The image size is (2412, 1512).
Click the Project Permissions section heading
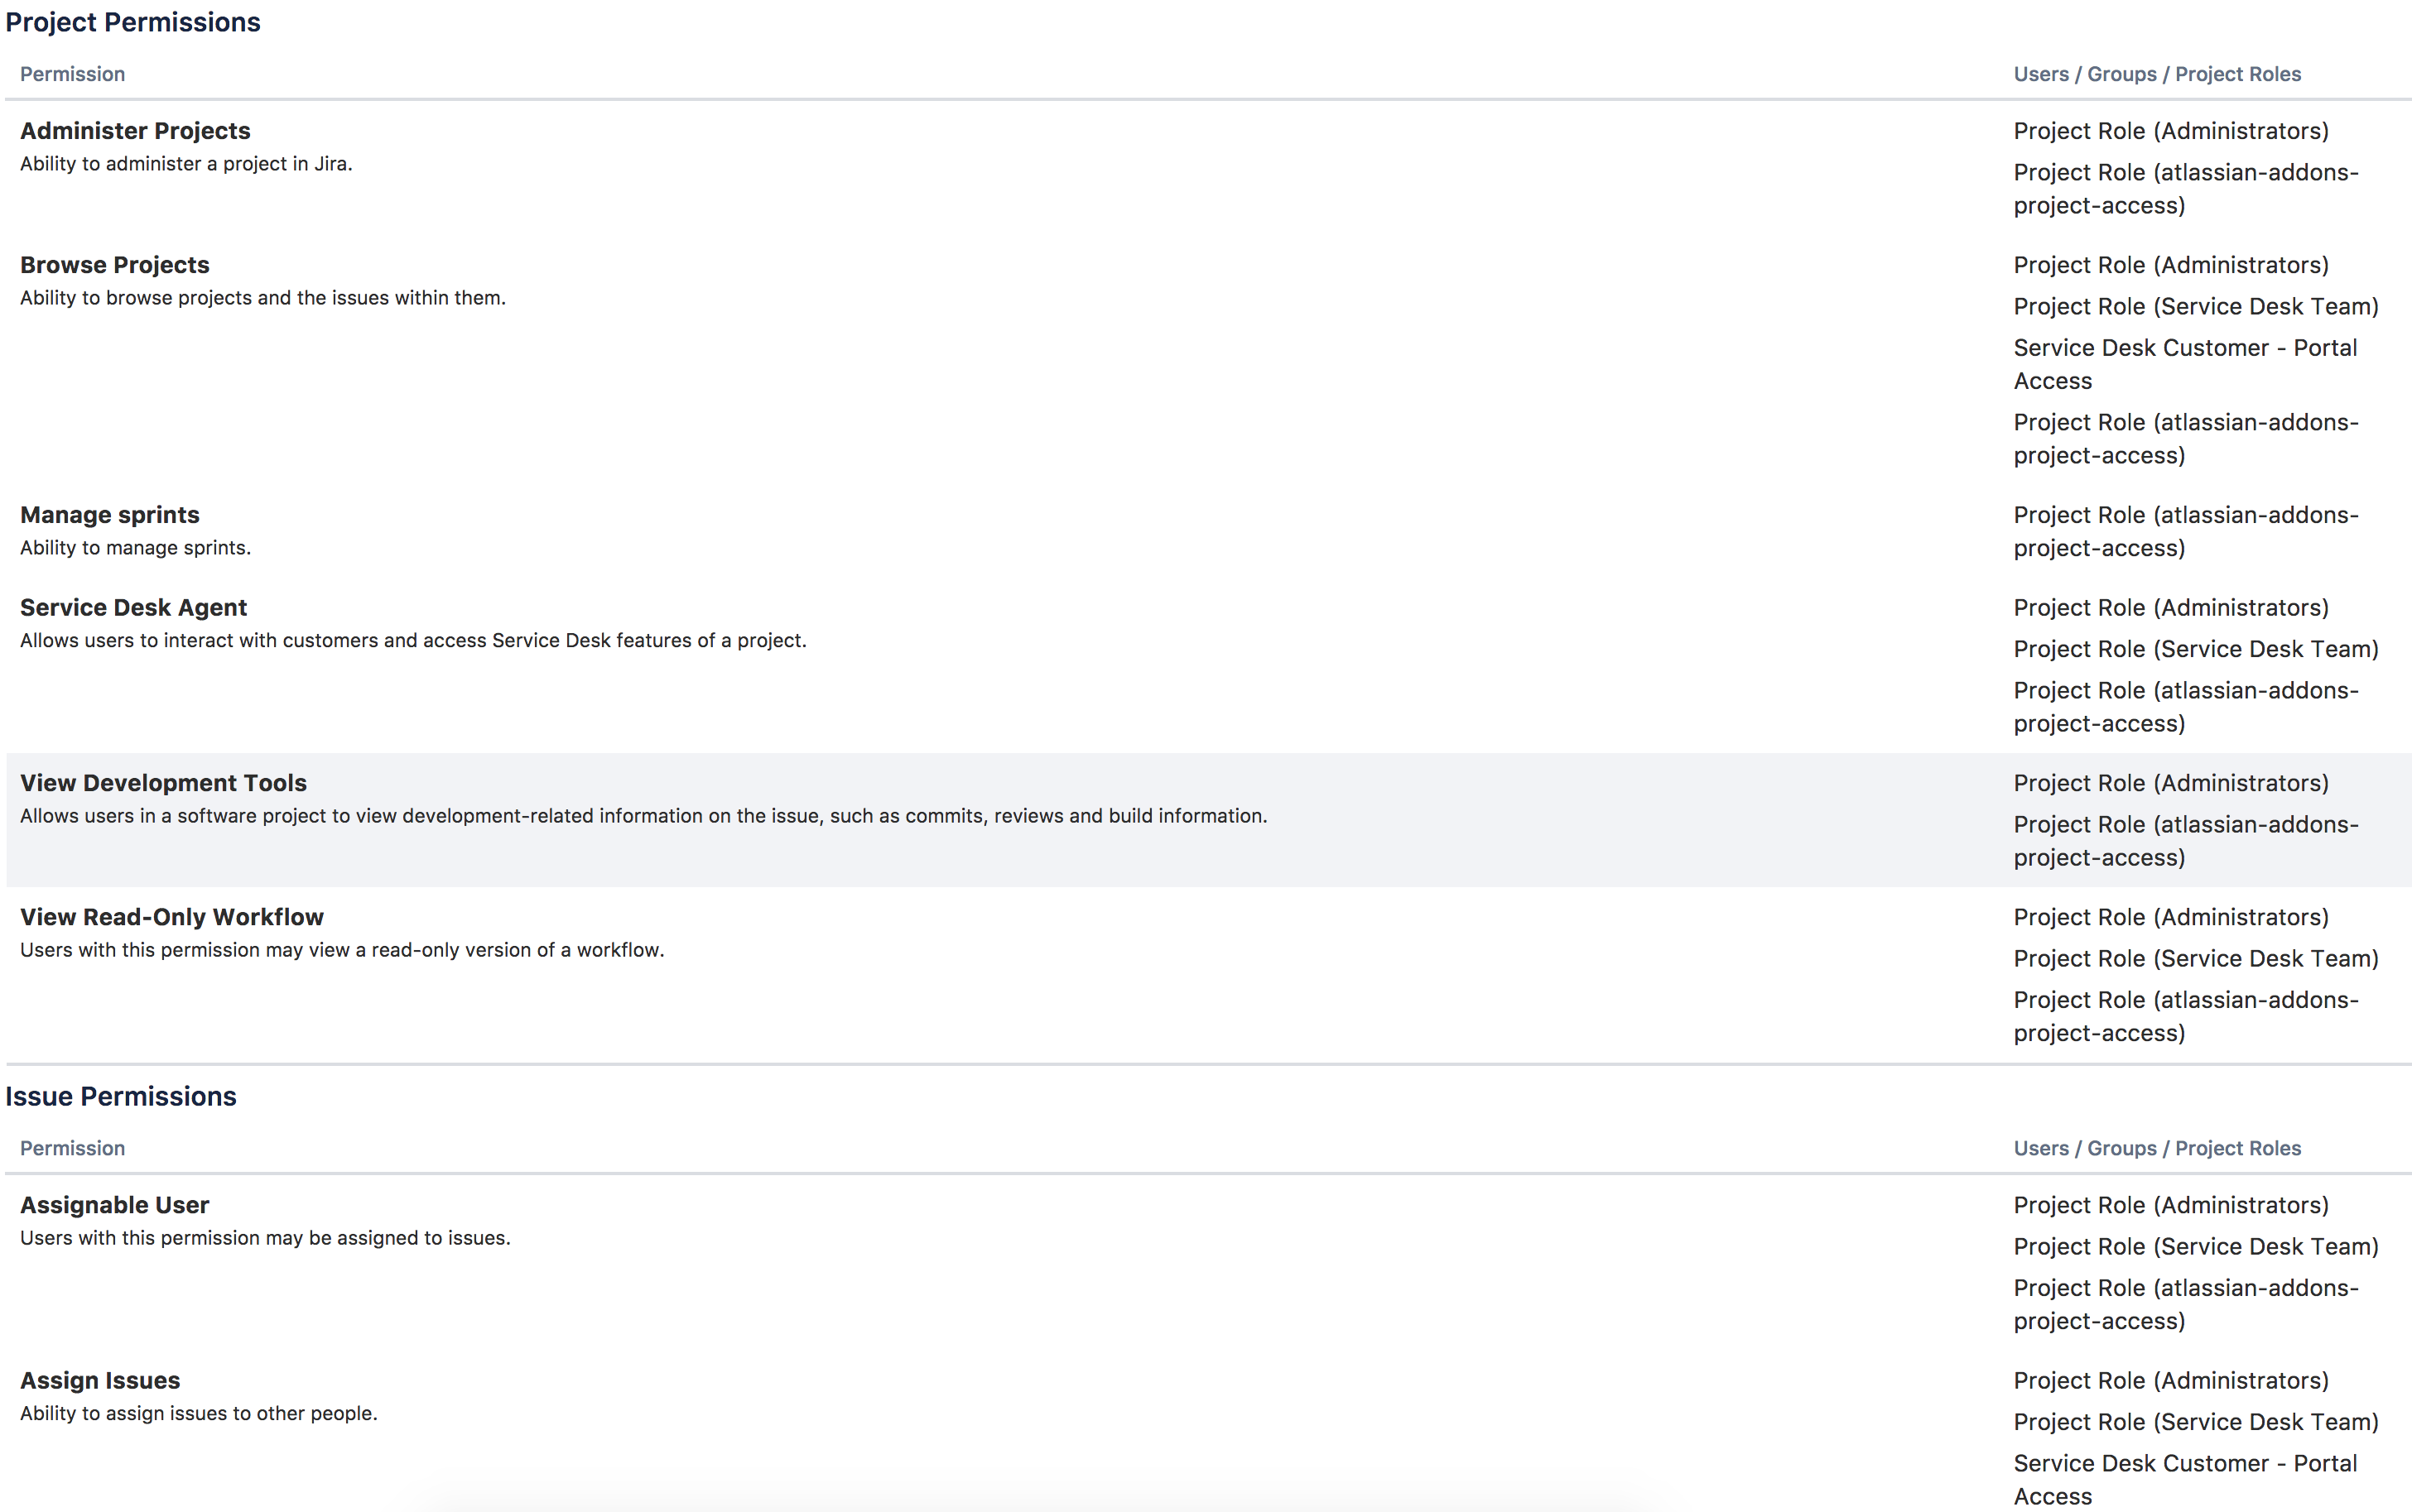(133, 22)
